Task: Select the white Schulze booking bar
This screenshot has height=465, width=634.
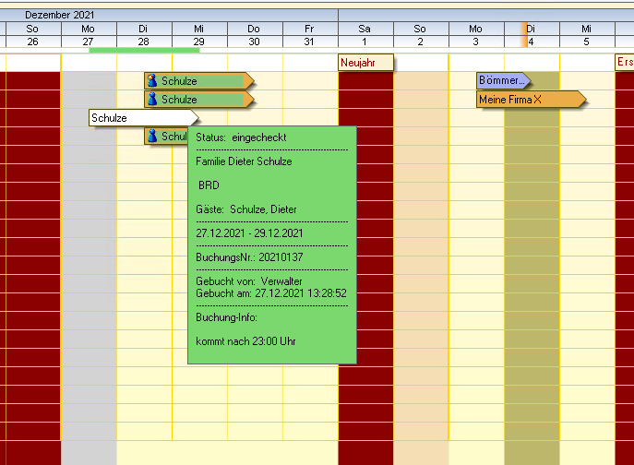Action: point(142,118)
